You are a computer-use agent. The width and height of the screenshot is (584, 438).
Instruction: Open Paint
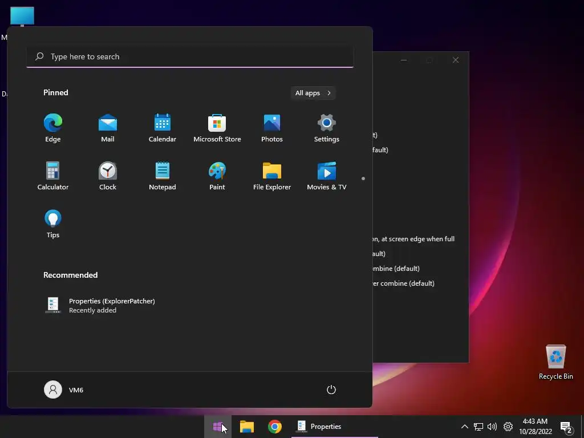click(x=217, y=176)
